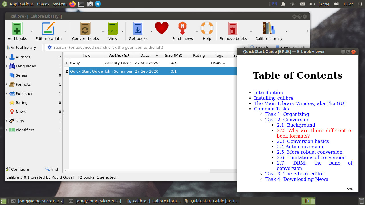The image size is (365, 205).
Task: Expand the Identifiers category
Action: [7, 130]
